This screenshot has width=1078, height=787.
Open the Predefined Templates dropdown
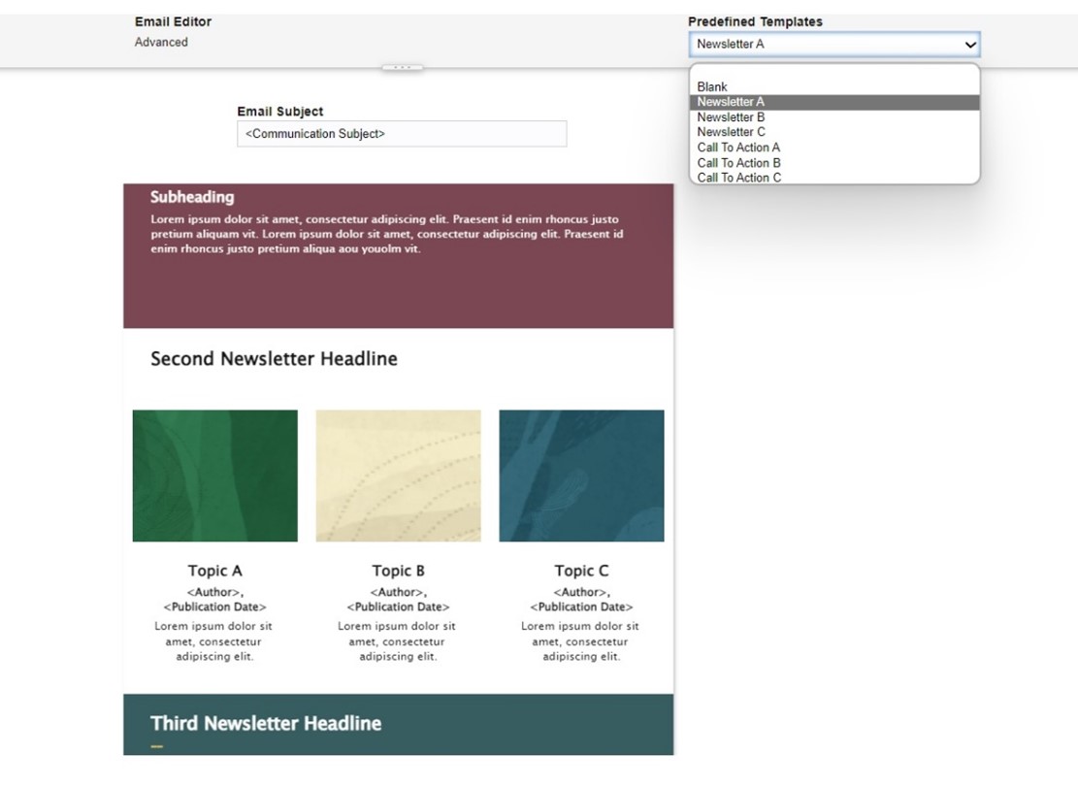click(x=833, y=45)
